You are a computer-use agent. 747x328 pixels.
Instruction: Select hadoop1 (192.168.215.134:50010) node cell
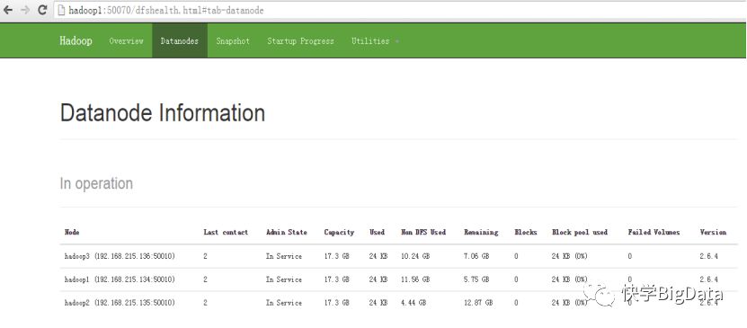120,279
